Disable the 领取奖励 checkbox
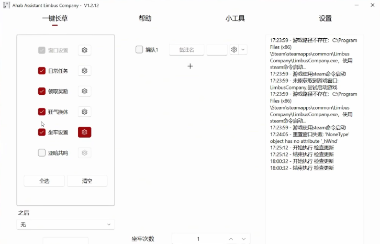This screenshot has height=244, width=380. point(42,91)
